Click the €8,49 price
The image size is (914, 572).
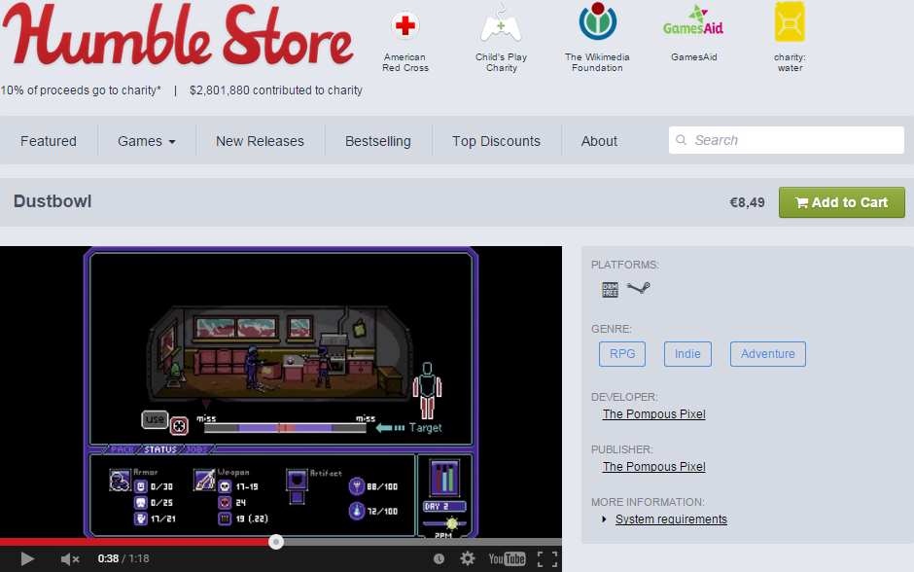pos(747,202)
